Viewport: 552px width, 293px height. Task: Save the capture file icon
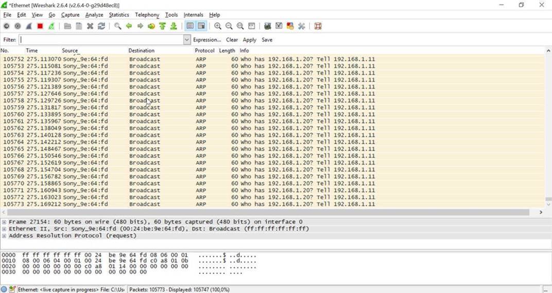coord(79,26)
